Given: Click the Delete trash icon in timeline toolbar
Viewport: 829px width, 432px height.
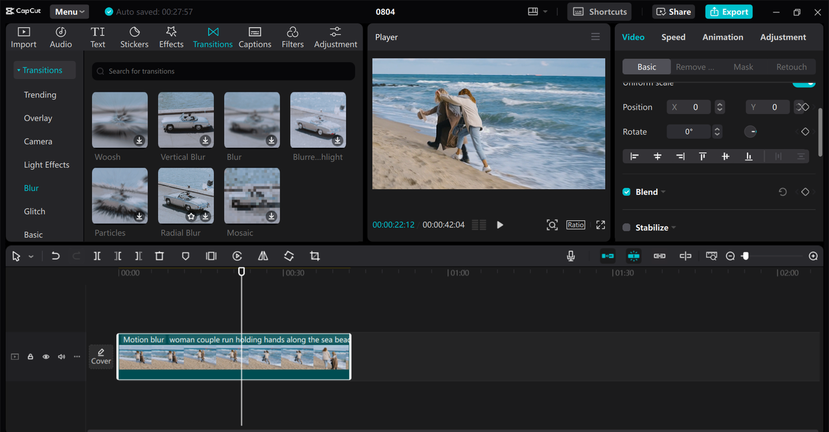Looking at the screenshot, I should [159, 256].
